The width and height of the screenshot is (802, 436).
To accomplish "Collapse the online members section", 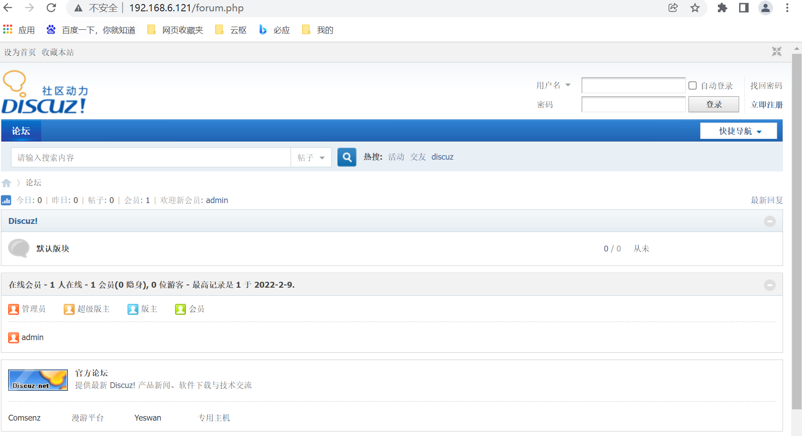I will coord(769,285).
